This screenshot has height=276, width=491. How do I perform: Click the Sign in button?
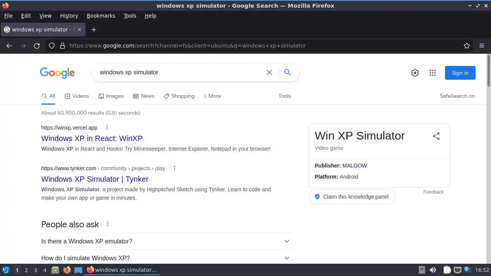[460, 73]
